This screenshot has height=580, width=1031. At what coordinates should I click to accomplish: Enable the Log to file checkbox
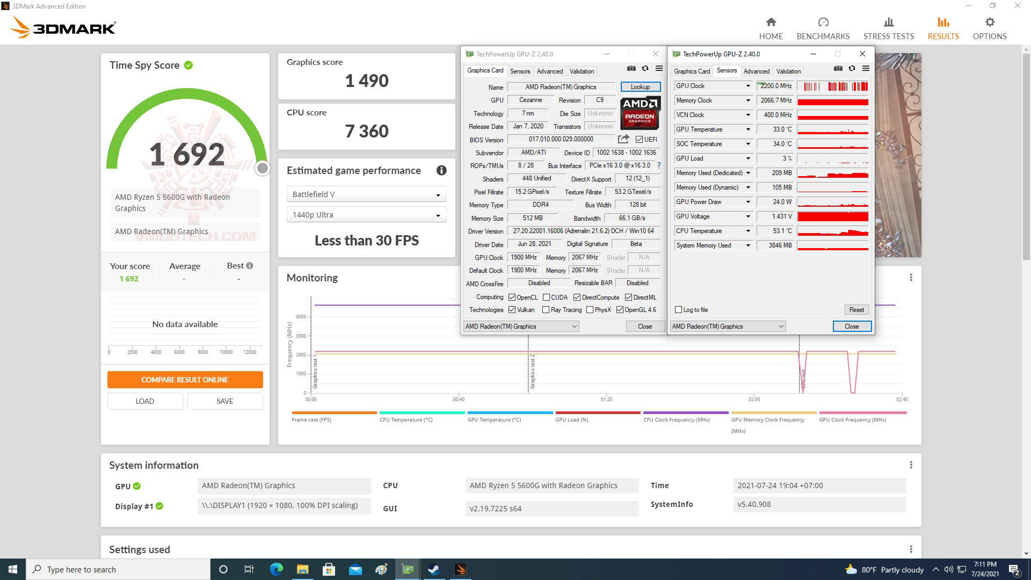coord(679,310)
